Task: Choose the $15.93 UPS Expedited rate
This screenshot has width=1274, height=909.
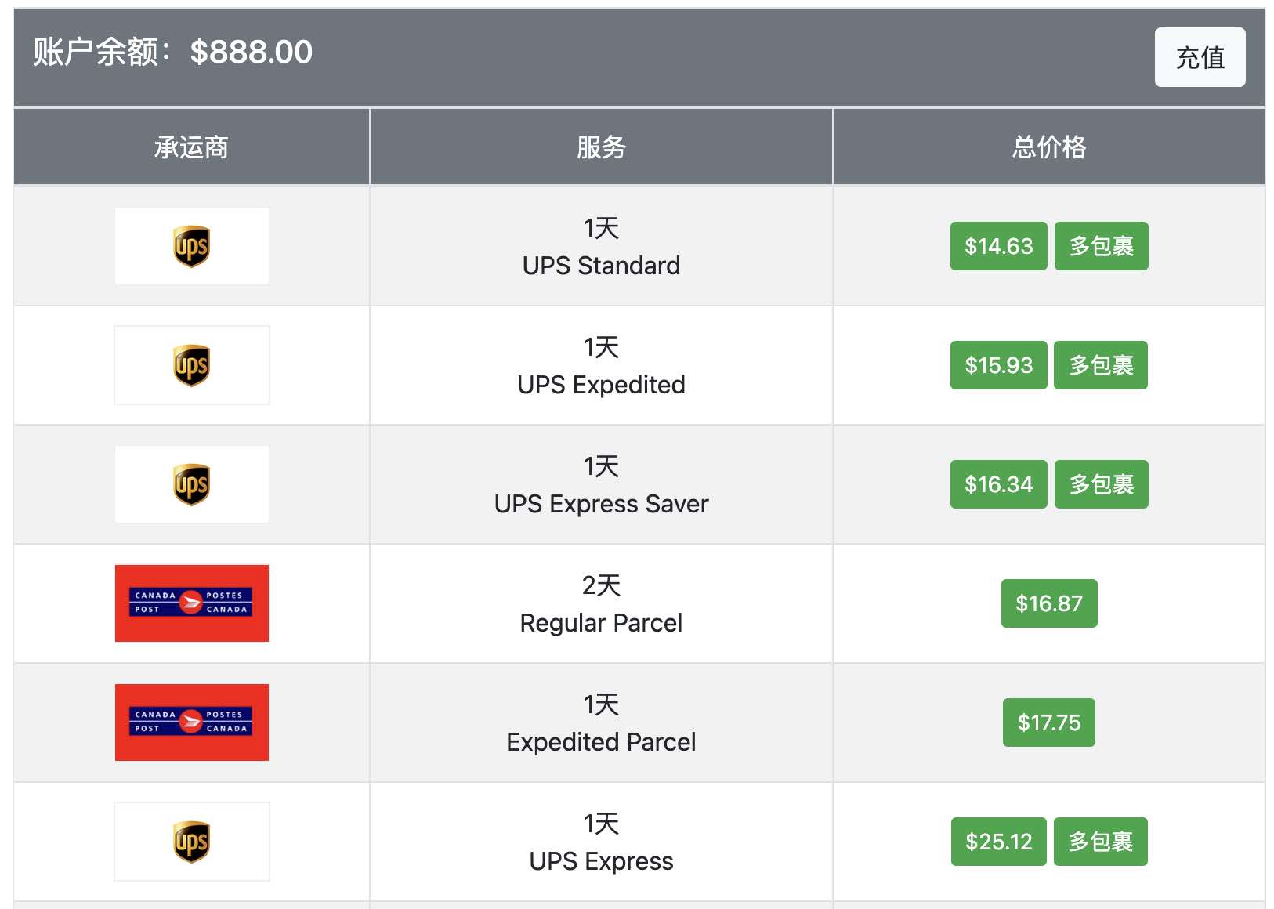Action: pyautogui.click(x=998, y=365)
